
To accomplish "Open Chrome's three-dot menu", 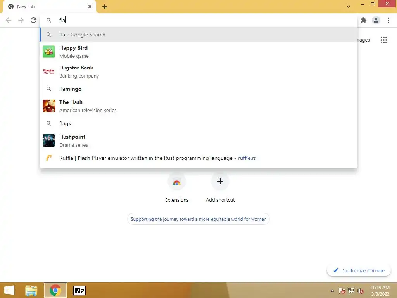I will click(x=388, y=20).
